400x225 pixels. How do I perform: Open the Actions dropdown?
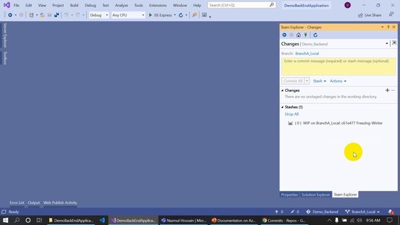(337, 81)
